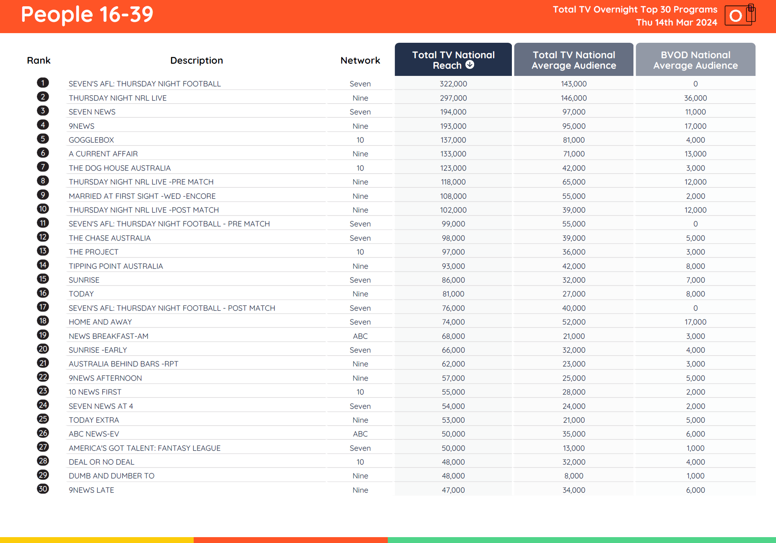Open the HOME AND AWAY program entry

tap(100, 321)
